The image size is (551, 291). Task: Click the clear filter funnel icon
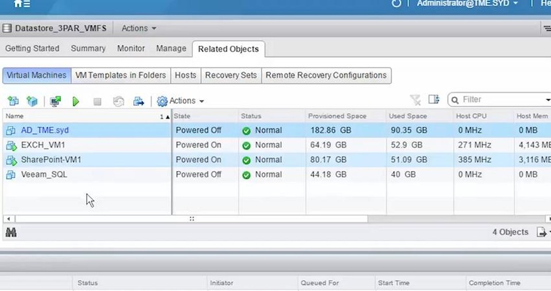pyautogui.click(x=415, y=100)
